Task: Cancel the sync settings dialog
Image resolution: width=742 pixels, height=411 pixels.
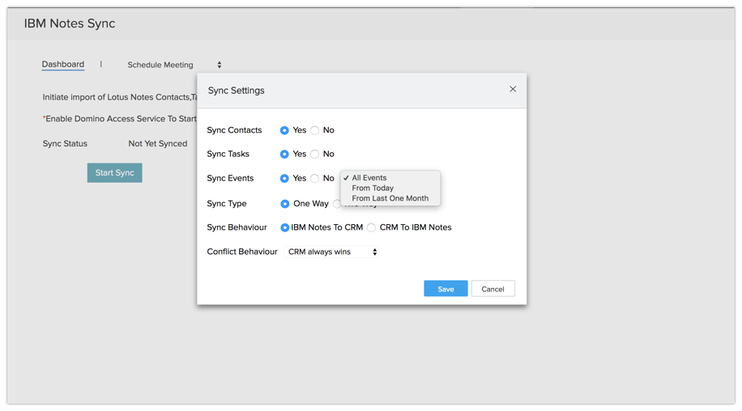Action: tap(493, 289)
